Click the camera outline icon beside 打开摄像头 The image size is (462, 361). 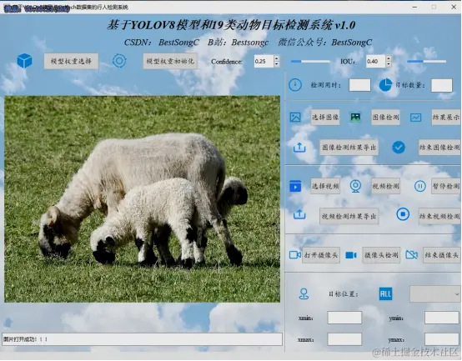point(295,255)
